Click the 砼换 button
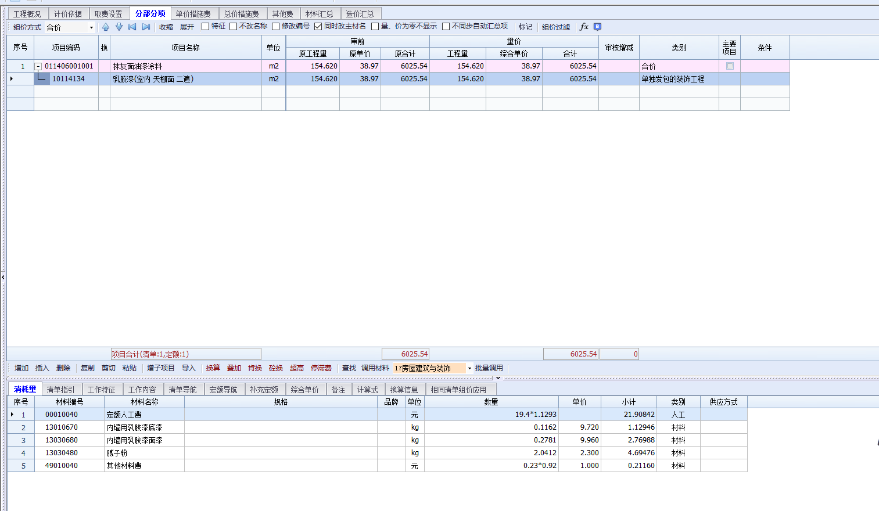The image size is (879, 511). pos(276,368)
